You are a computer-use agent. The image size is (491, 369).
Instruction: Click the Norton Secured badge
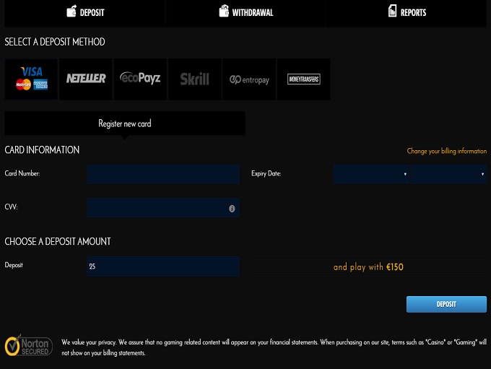[29, 346]
